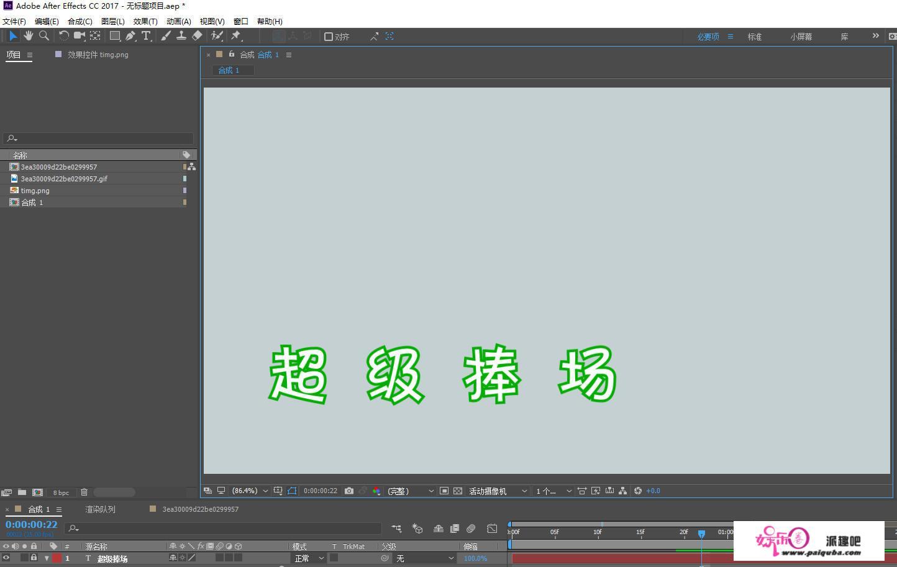This screenshot has height=567, width=897.
Task: Open the resolution 完整 dropdown
Action: [411, 491]
